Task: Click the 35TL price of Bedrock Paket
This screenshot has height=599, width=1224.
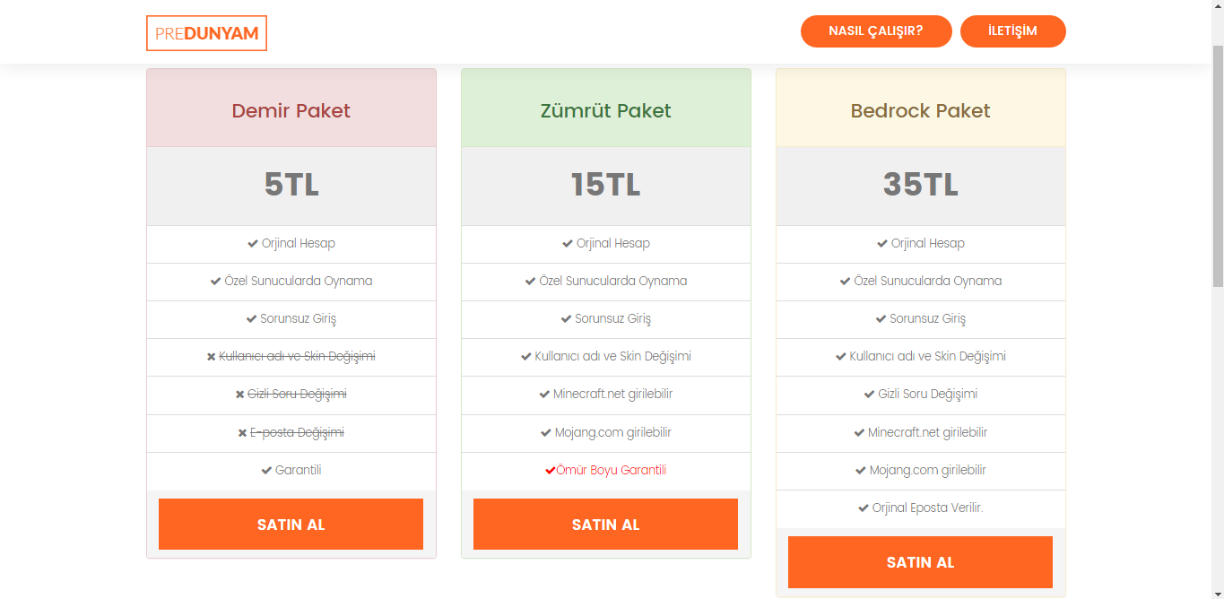Action: [920, 185]
